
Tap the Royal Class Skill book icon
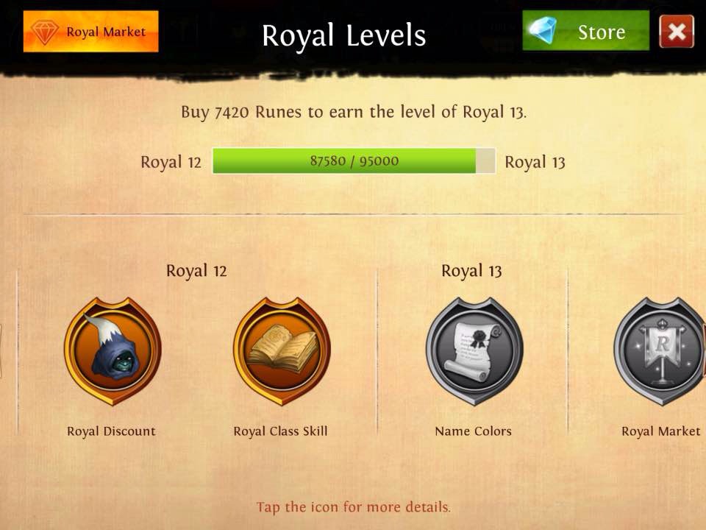[282, 351]
